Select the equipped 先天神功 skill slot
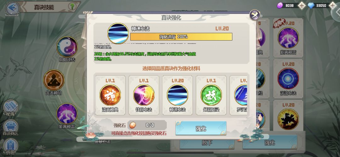 pyautogui.click(x=54, y=82)
